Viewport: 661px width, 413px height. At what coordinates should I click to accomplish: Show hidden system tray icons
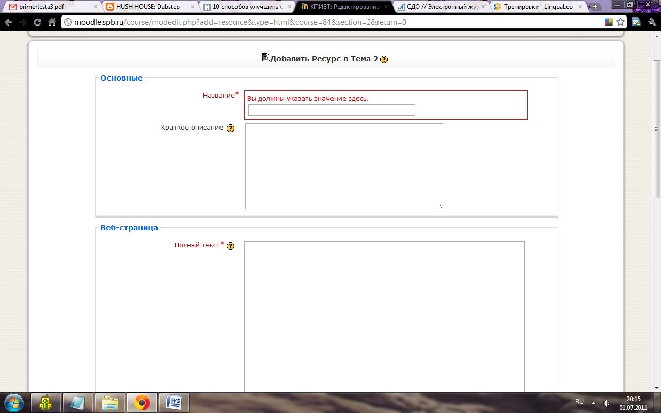click(593, 403)
